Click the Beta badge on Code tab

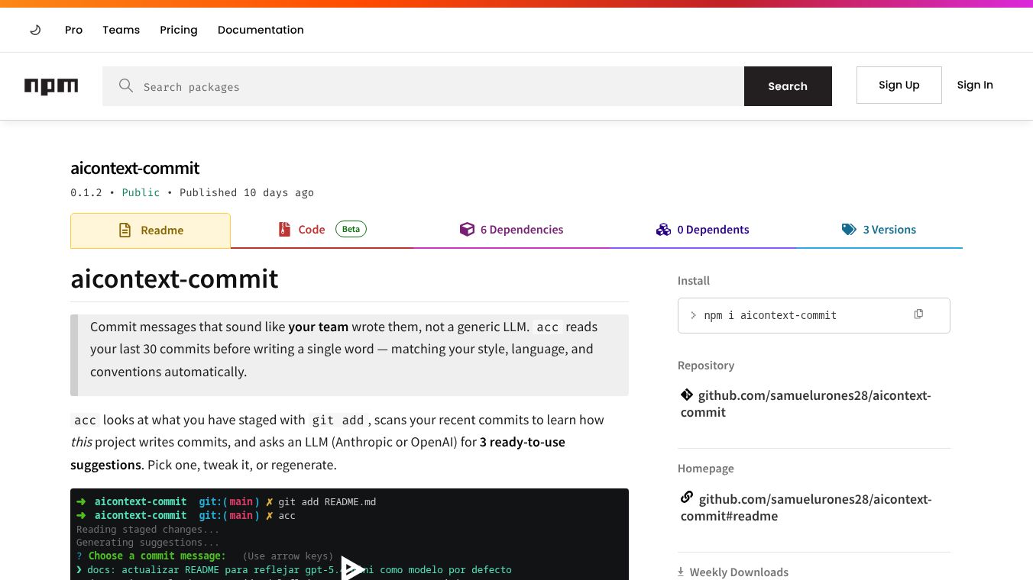[x=351, y=229]
